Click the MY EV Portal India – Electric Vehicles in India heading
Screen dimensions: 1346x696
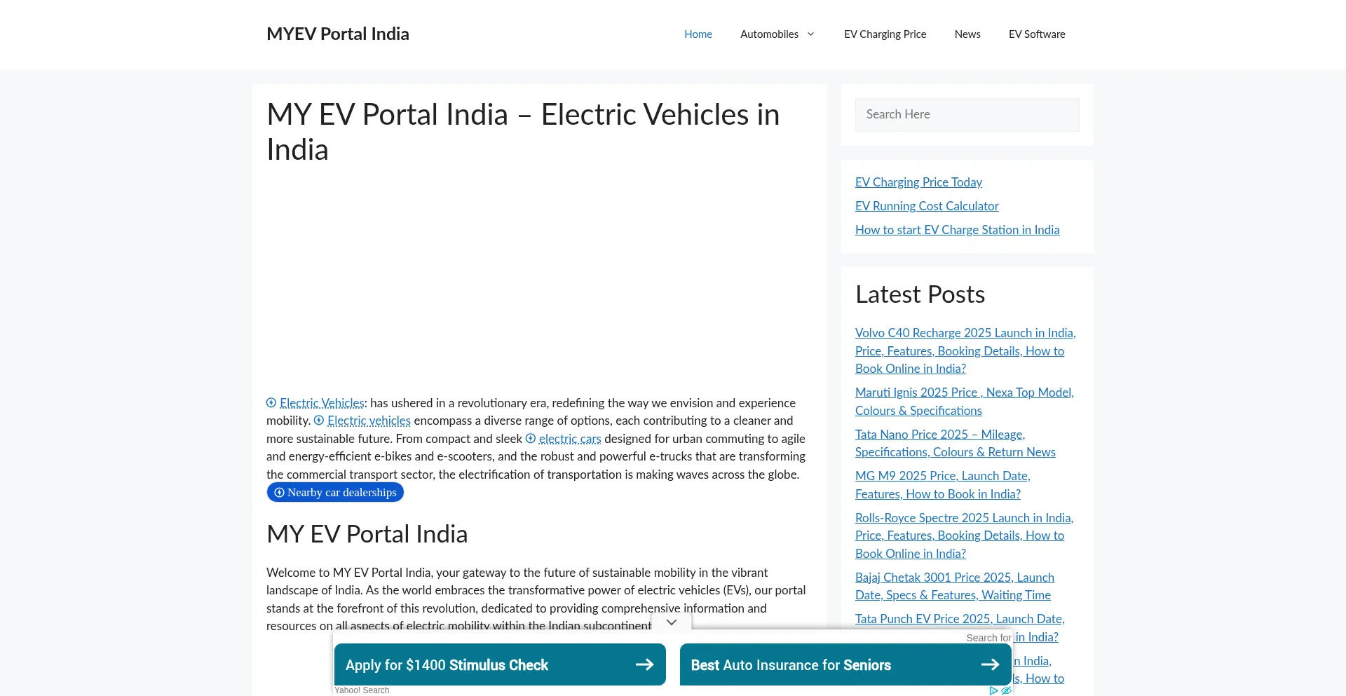point(523,132)
